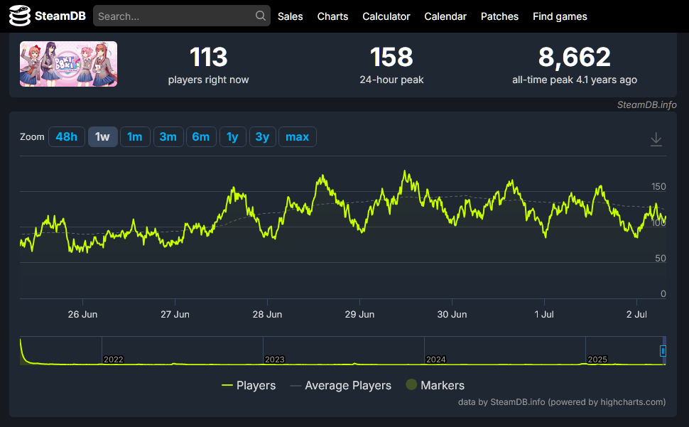
Task: Click the 2025 label in the navigator
Action: pyautogui.click(x=597, y=360)
